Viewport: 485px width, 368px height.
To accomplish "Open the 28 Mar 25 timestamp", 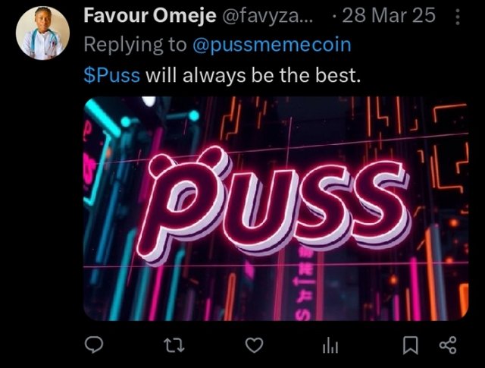I will 389,15.
